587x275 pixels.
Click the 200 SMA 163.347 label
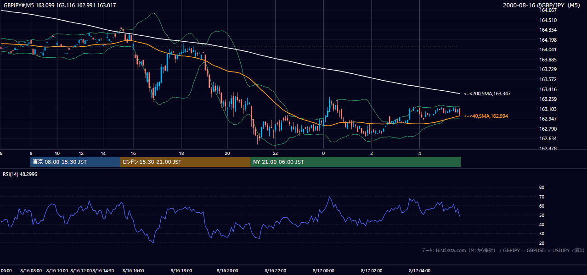[x=487, y=93]
